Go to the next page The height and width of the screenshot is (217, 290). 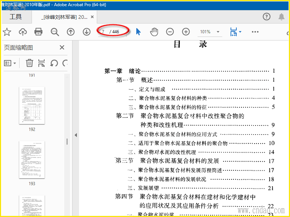(x=87, y=32)
